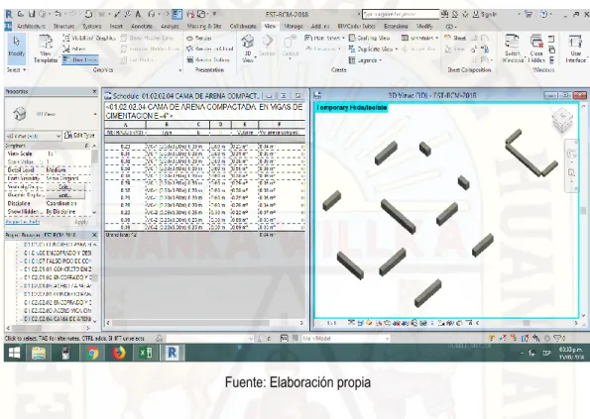The image size is (590, 419).
Task: Click the ViewCube in the 3D view
Action: click(562, 120)
